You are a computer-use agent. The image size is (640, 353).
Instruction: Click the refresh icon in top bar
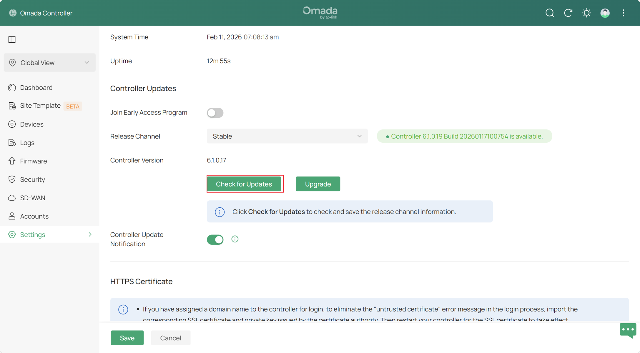568,13
